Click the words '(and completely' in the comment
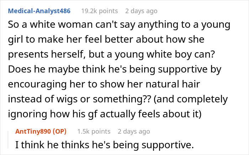The height and width of the screenshot is (155, 249). click(x=191, y=100)
